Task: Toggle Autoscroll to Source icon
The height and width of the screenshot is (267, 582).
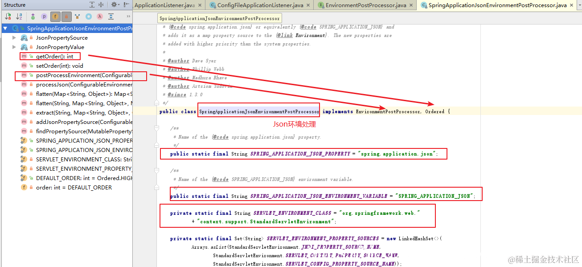Action: [111, 16]
